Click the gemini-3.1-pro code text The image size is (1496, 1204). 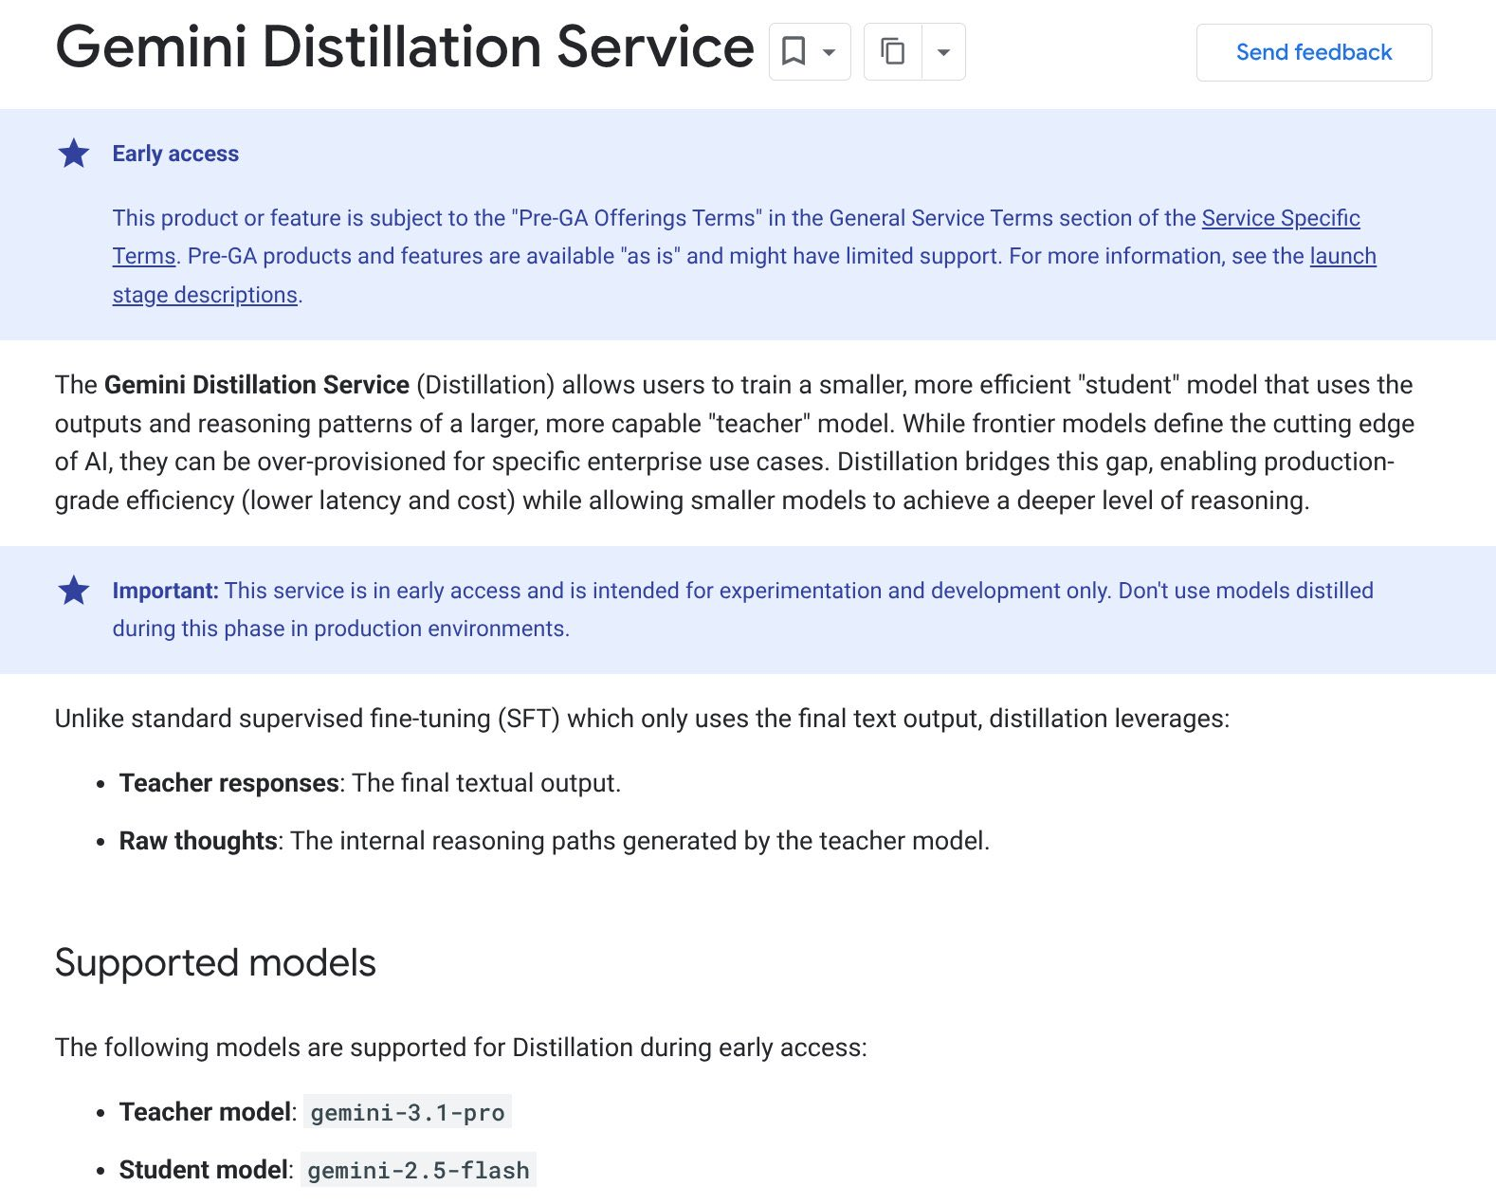point(408,1112)
